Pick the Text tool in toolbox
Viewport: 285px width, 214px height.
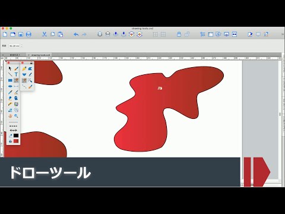pos(16,74)
